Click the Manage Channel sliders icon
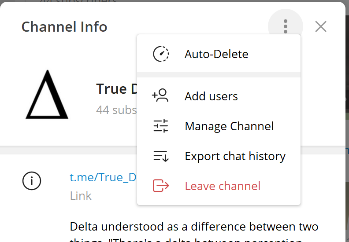This screenshot has height=242, width=349. [161, 126]
